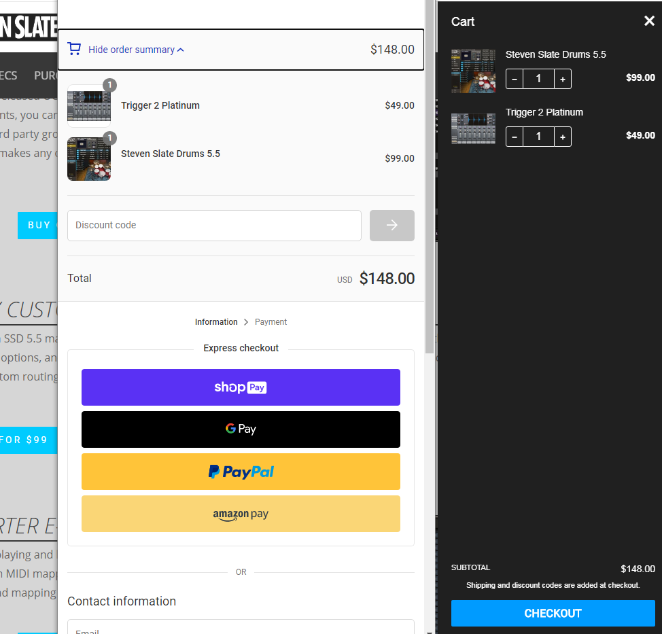
Task: Decrease Trigger 2 Platinum quantity in cart
Action: (x=515, y=137)
